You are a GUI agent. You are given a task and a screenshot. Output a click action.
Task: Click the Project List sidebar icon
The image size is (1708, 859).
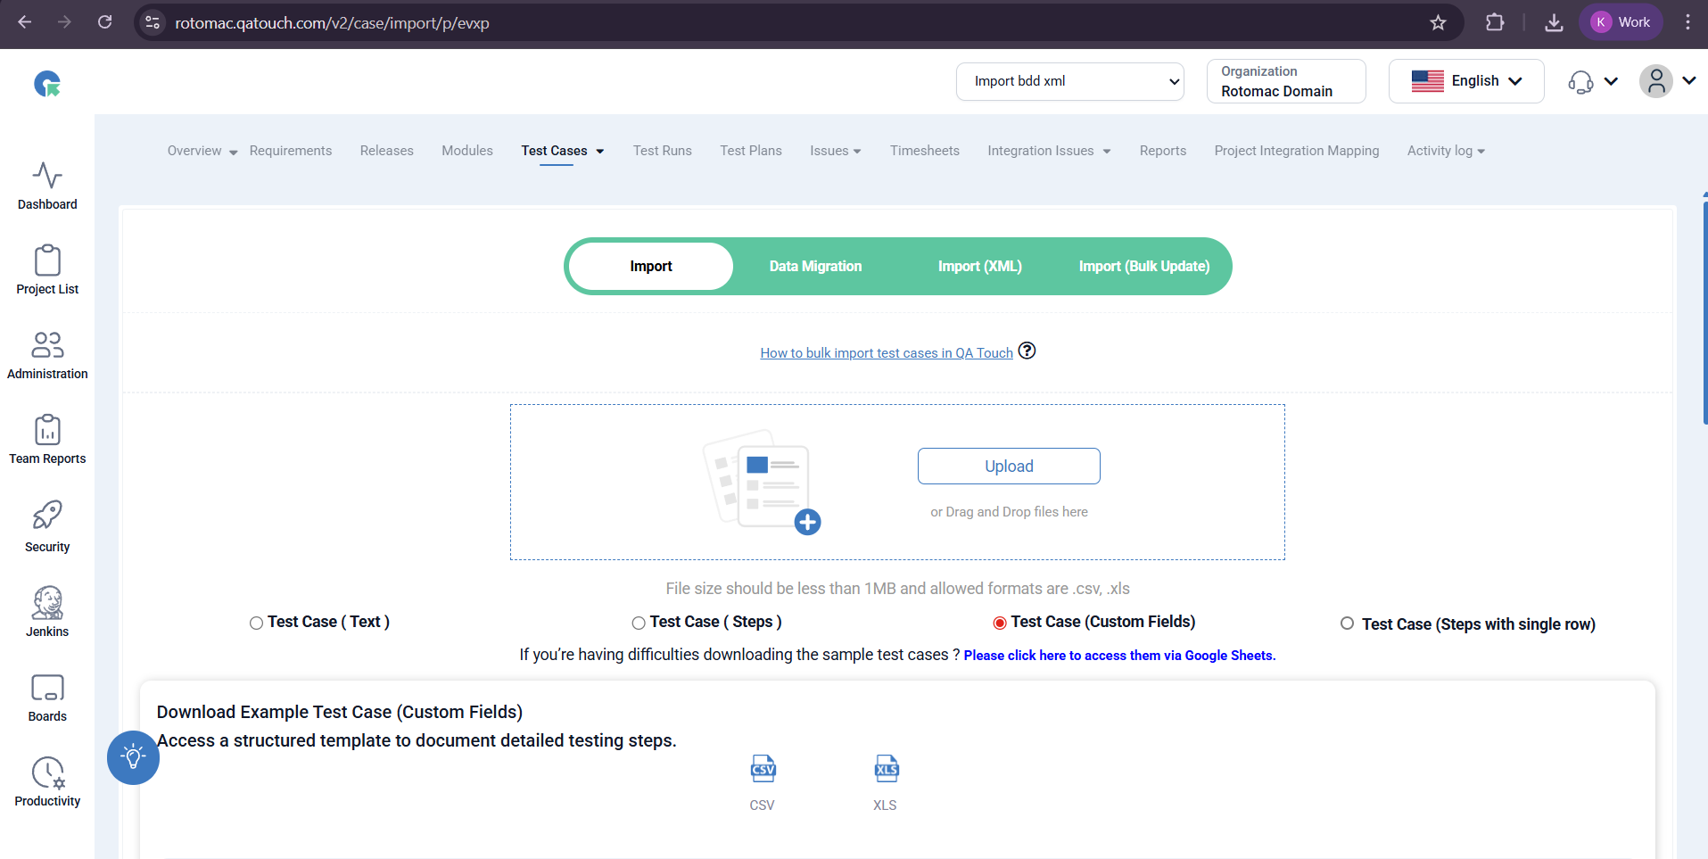coord(47,269)
